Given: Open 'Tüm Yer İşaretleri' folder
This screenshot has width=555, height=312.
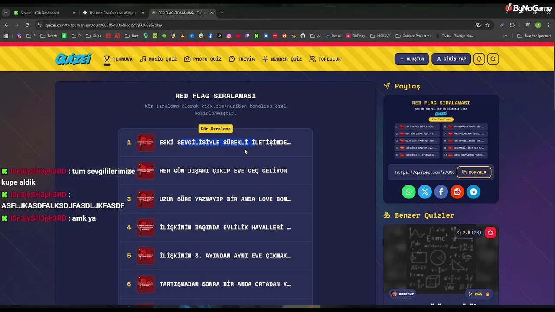Looking at the screenshot, I should pos(534,36).
